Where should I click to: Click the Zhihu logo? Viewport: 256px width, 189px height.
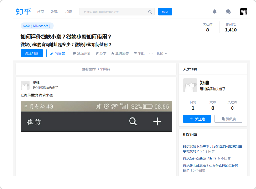point(23,12)
